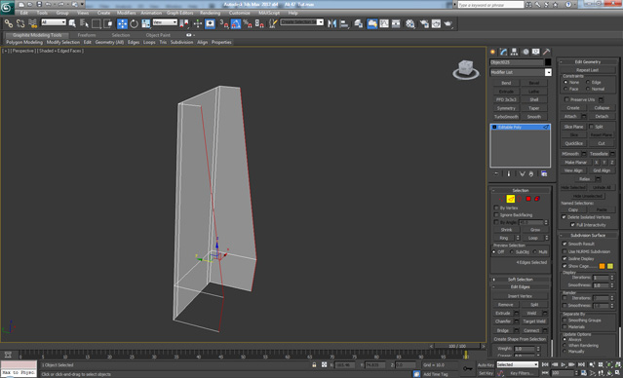Enable the By Vertex checkbox

point(496,208)
